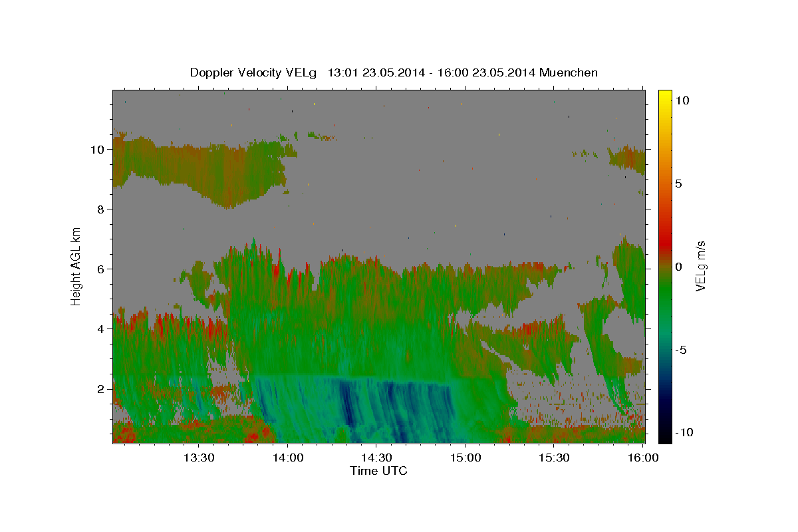
Task: Click the '15:30' time tick label
Action: (553, 458)
